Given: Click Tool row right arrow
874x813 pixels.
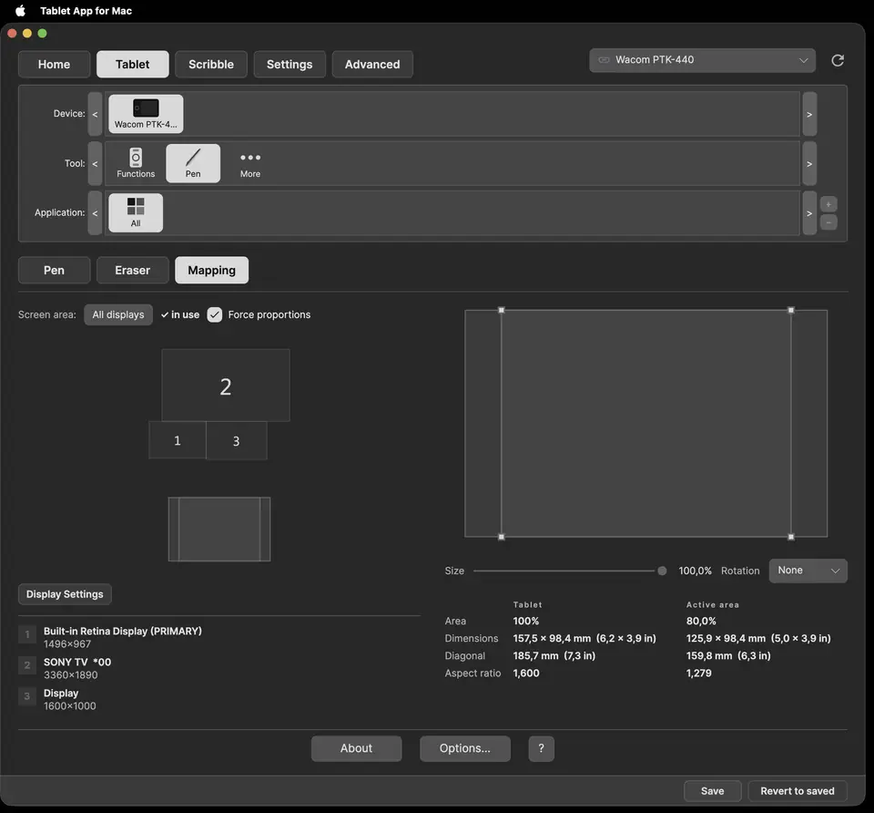Looking at the screenshot, I should click(x=809, y=163).
